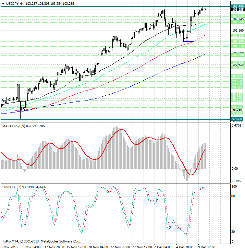Viewport: 245px width, 250px height.
Task: Select the 100.500 level label
Action: point(238,63)
